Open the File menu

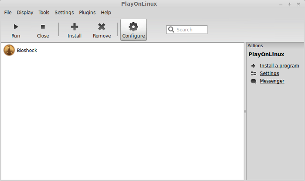tap(8, 13)
